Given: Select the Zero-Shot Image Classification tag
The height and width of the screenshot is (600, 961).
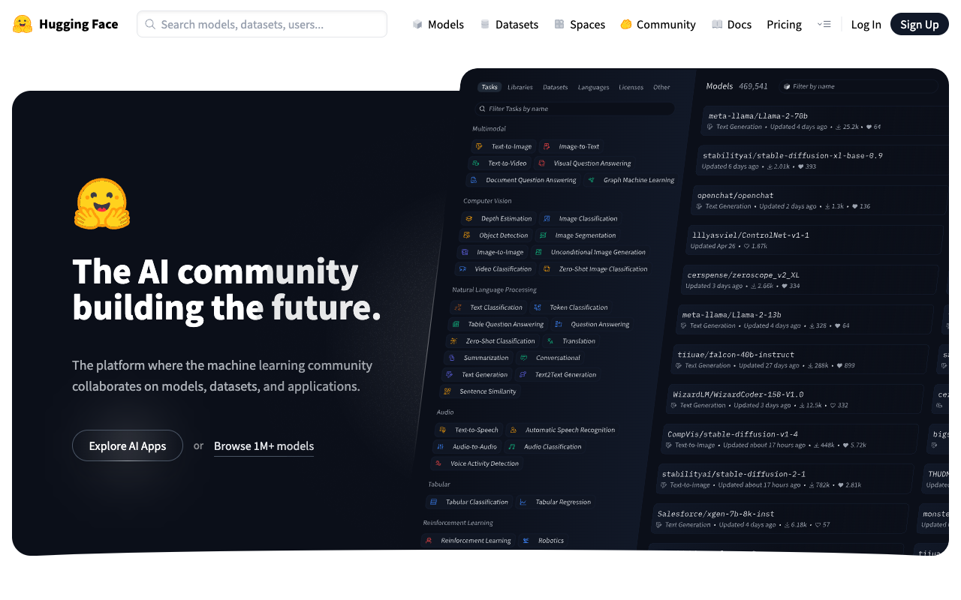Looking at the screenshot, I should tap(595, 268).
